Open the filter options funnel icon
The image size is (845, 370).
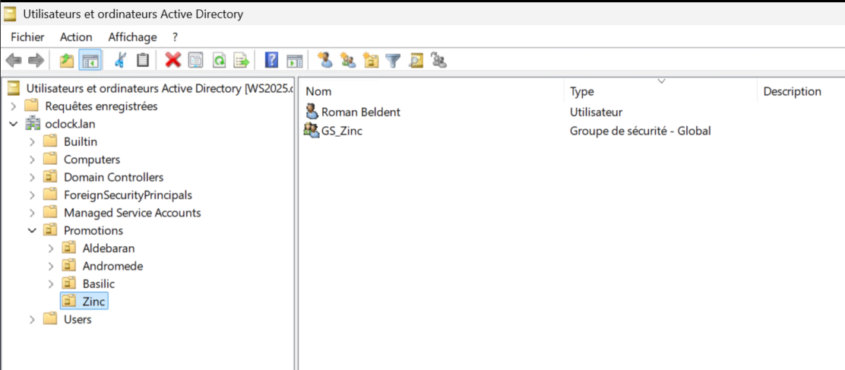click(393, 60)
